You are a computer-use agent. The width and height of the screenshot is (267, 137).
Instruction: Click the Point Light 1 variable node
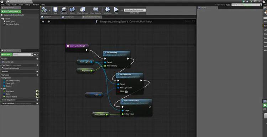[85, 62]
